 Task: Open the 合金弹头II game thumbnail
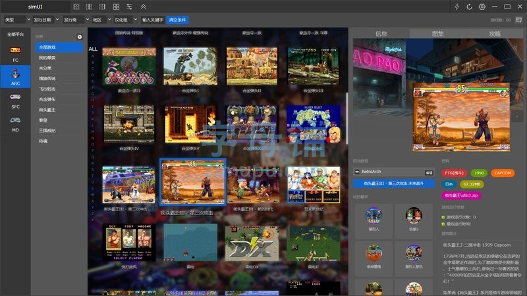point(252,66)
